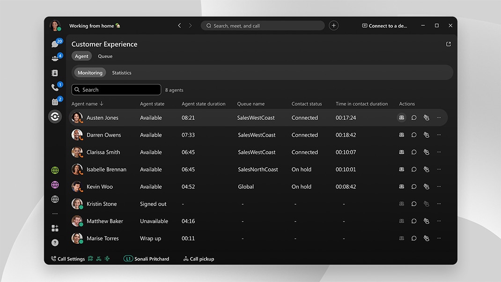501x282 pixels.
Task: Open the Messaging chat icon in the sidebar
Action: click(x=55, y=44)
